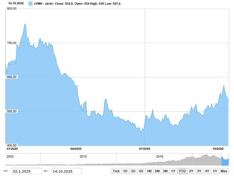The width and height of the screenshot is (234, 179).
Task: Switch to 3M chart range
Action: click(x=165, y=171)
